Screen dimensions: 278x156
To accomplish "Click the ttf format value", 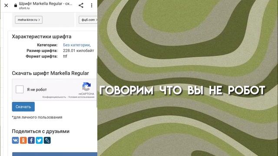I will (x=65, y=56).
